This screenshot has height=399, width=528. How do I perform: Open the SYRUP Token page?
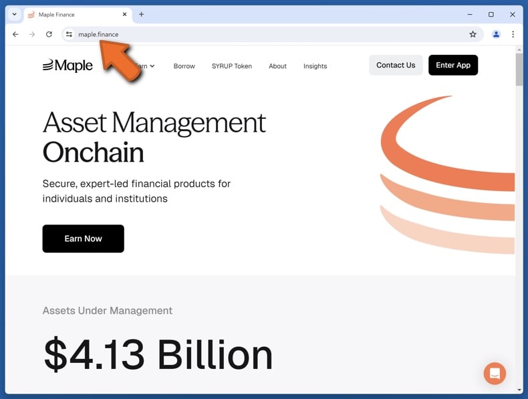pyautogui.click(x=232, y=66)
